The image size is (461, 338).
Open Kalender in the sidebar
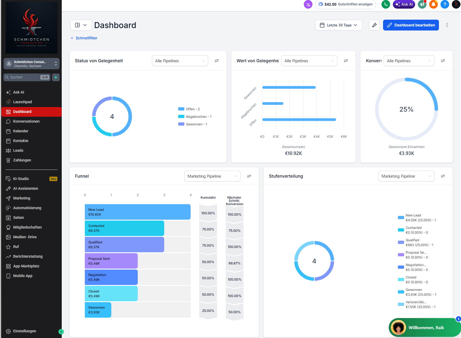coord(32,131)
